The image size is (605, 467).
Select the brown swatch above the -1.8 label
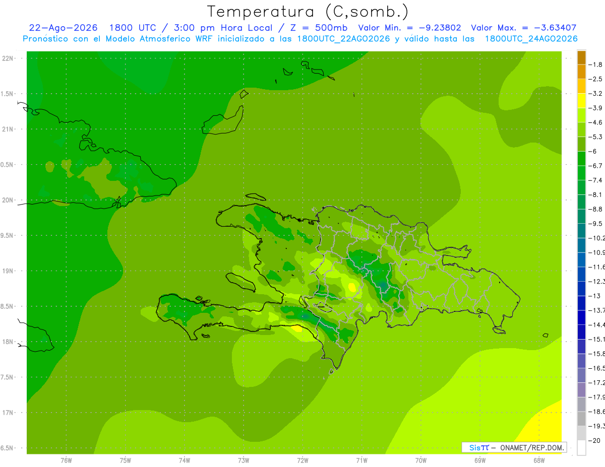tap(581, 57)
